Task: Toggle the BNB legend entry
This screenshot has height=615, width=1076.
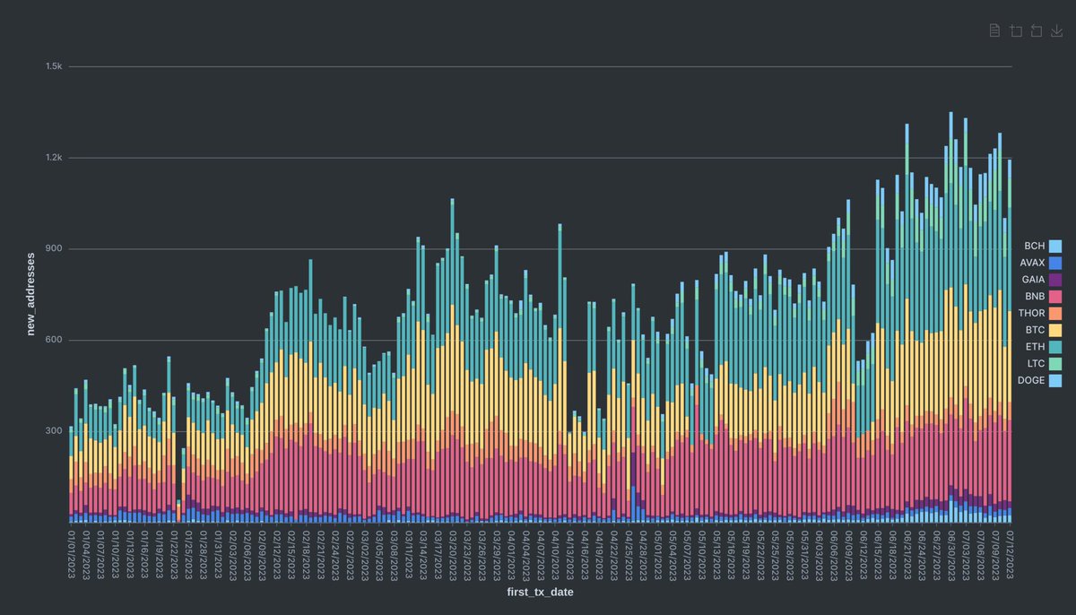Action: click(1043, 297)
